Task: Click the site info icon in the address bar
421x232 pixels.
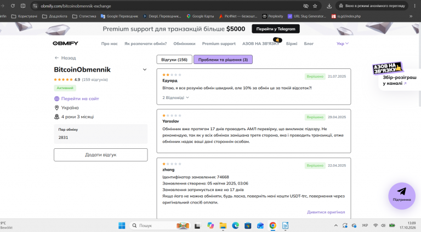Action: (x=35, y=6)
